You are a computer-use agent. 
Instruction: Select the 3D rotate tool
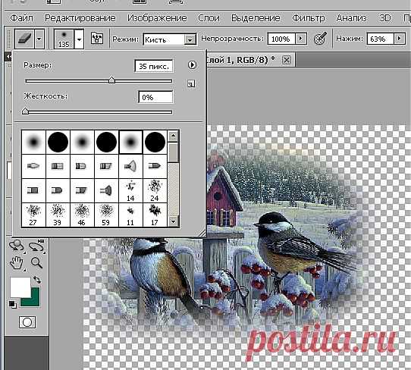17,246
